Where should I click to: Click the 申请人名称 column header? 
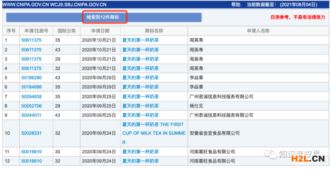(x=258, y=31)
